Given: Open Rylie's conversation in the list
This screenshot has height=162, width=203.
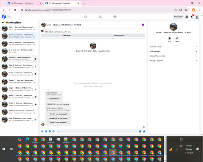Looking at the screenshot, I should click(19, 28).
